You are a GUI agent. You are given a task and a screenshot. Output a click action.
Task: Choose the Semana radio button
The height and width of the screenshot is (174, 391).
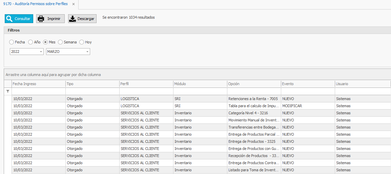coord(60,42)
